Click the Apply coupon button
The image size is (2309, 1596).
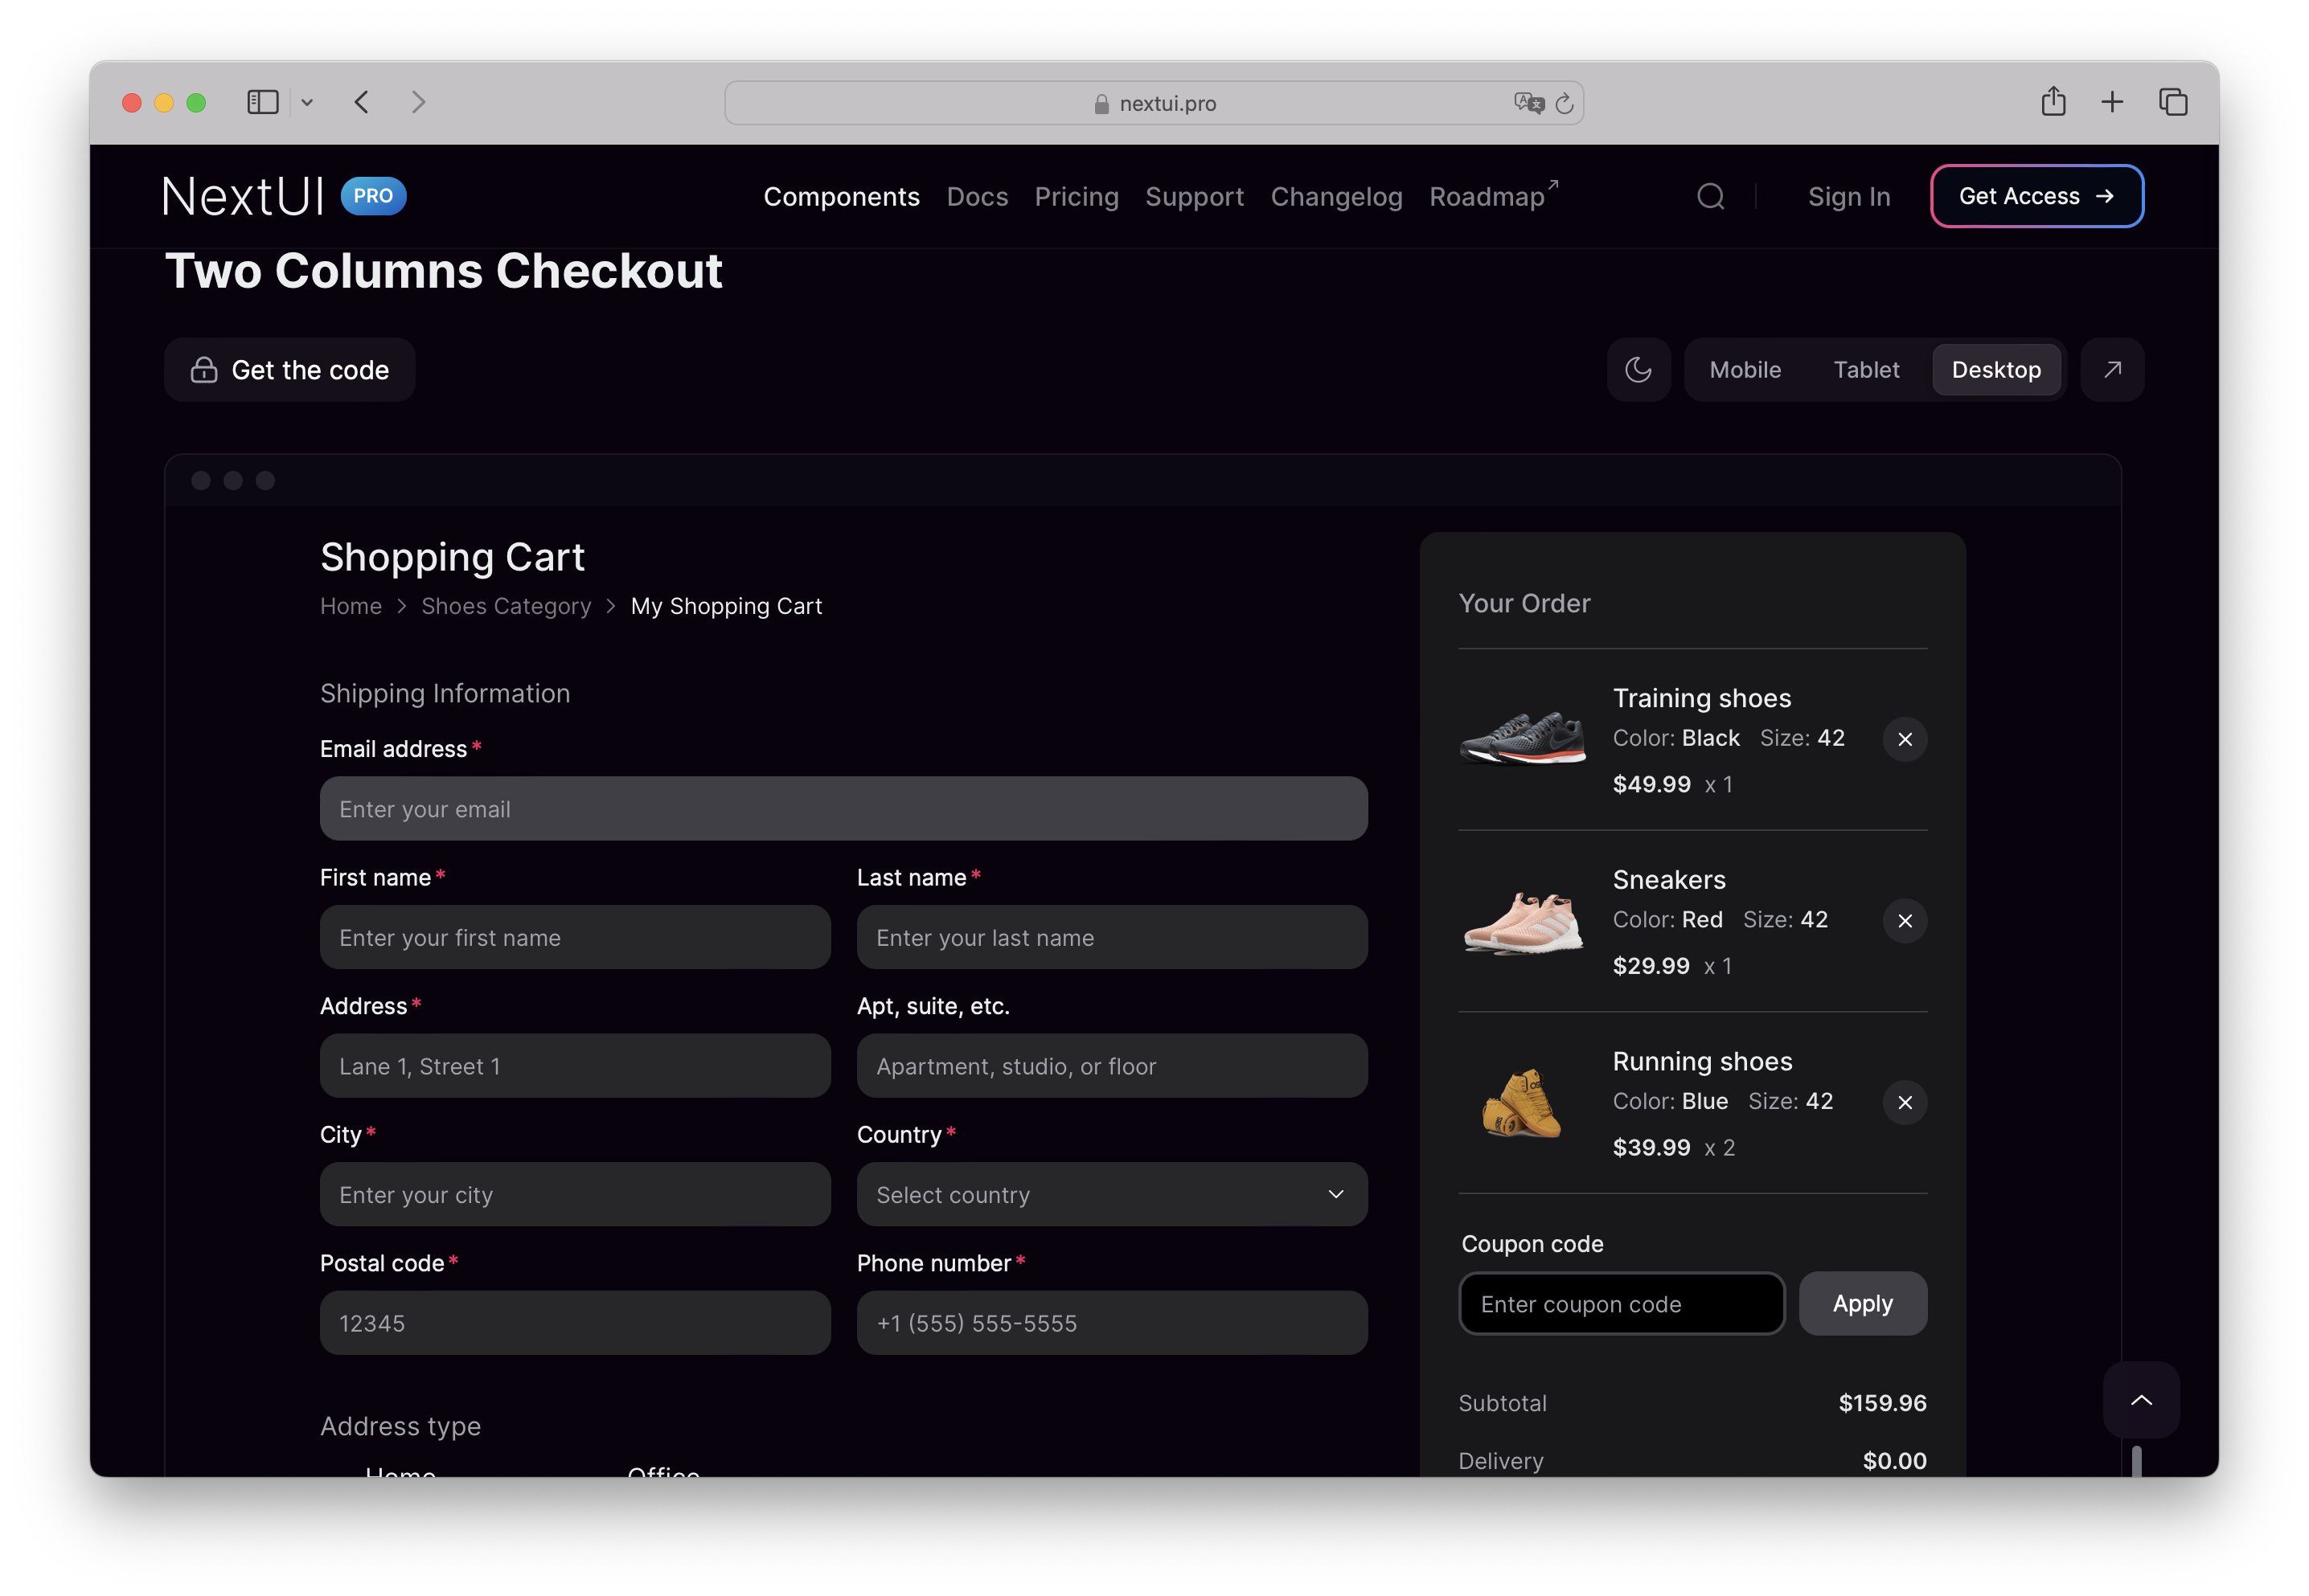1863,1304
